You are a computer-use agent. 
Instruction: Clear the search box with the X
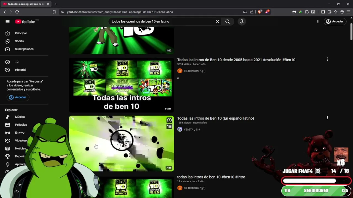217,21
